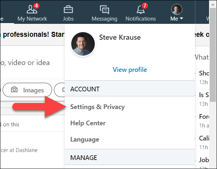Click the Jobs label in navigation
The width and height of the screenshot is (217, 169).
[x=68, y=19]
